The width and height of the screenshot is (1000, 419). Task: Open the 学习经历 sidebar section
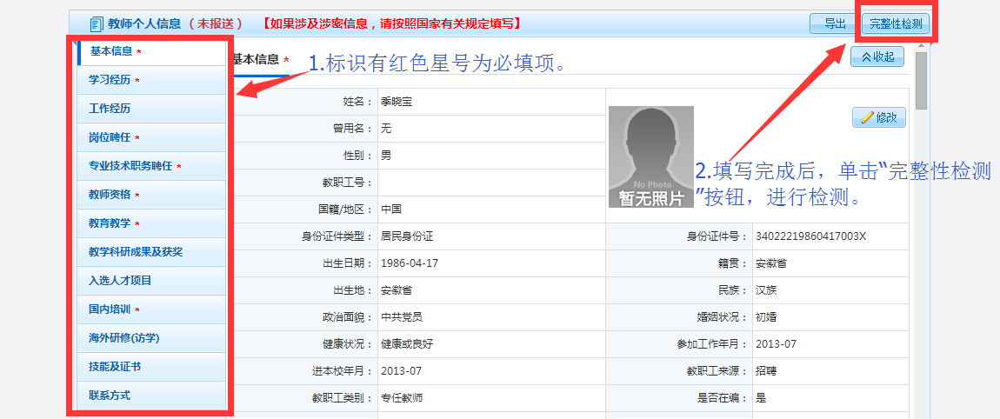coord(110,80)
